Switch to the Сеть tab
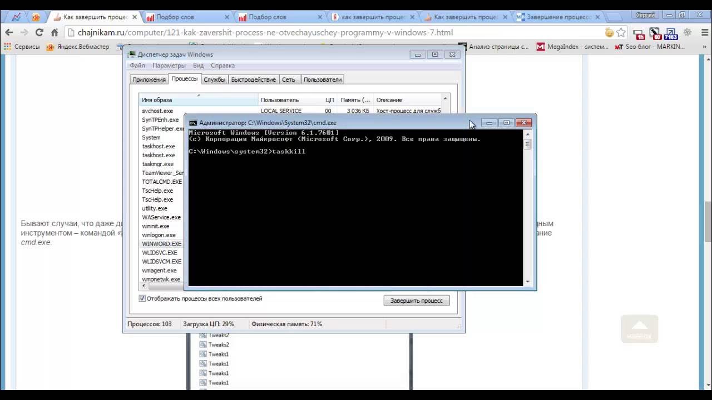This screenshot has width=712, height=400. click(288, 79)
